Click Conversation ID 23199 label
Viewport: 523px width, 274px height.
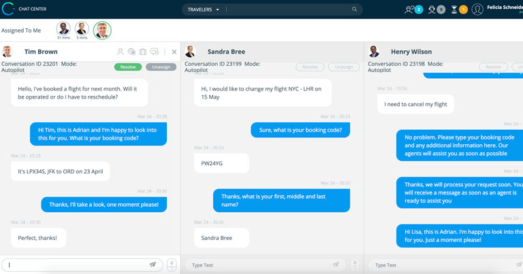(212, 64)
